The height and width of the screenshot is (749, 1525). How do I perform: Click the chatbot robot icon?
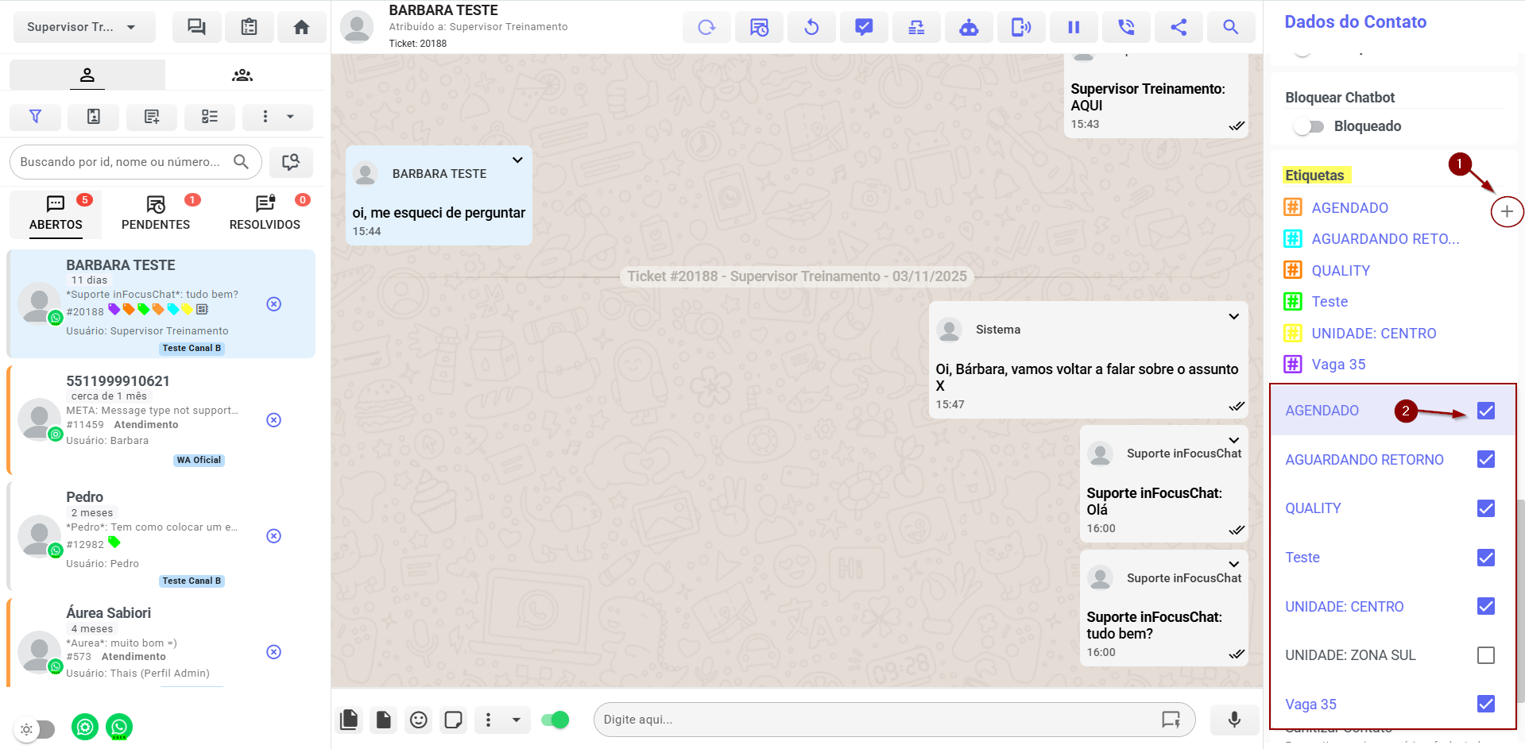coord(969,27)
